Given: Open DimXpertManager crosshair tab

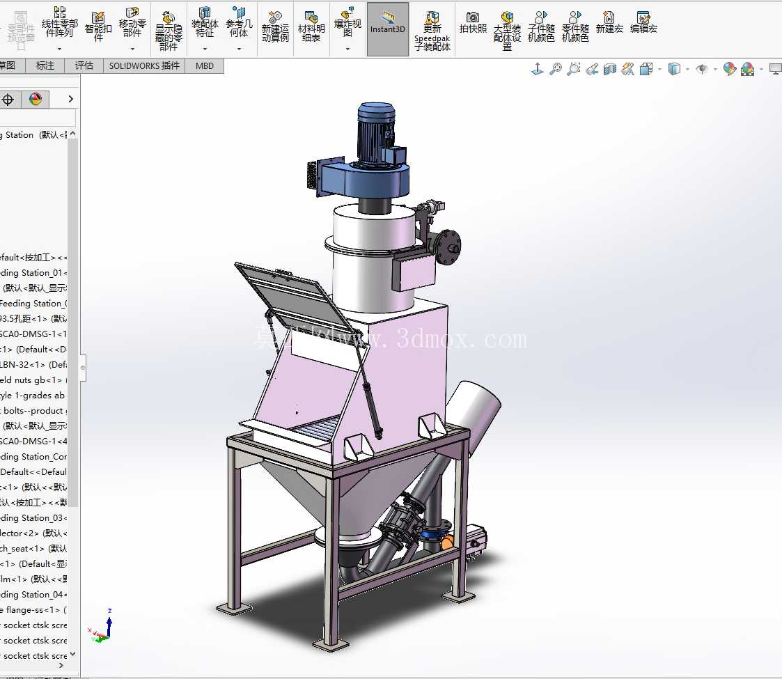Looking at the screenshot, I should pyautogui.click(x=8, y=100).
